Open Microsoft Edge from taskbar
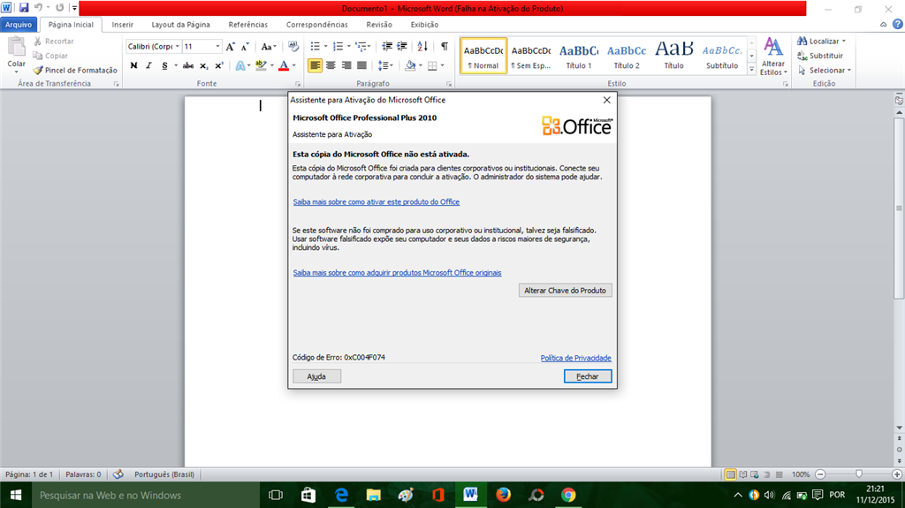Image resolution: width=905 pixels, height=508 pixels. tap(341, 496)
